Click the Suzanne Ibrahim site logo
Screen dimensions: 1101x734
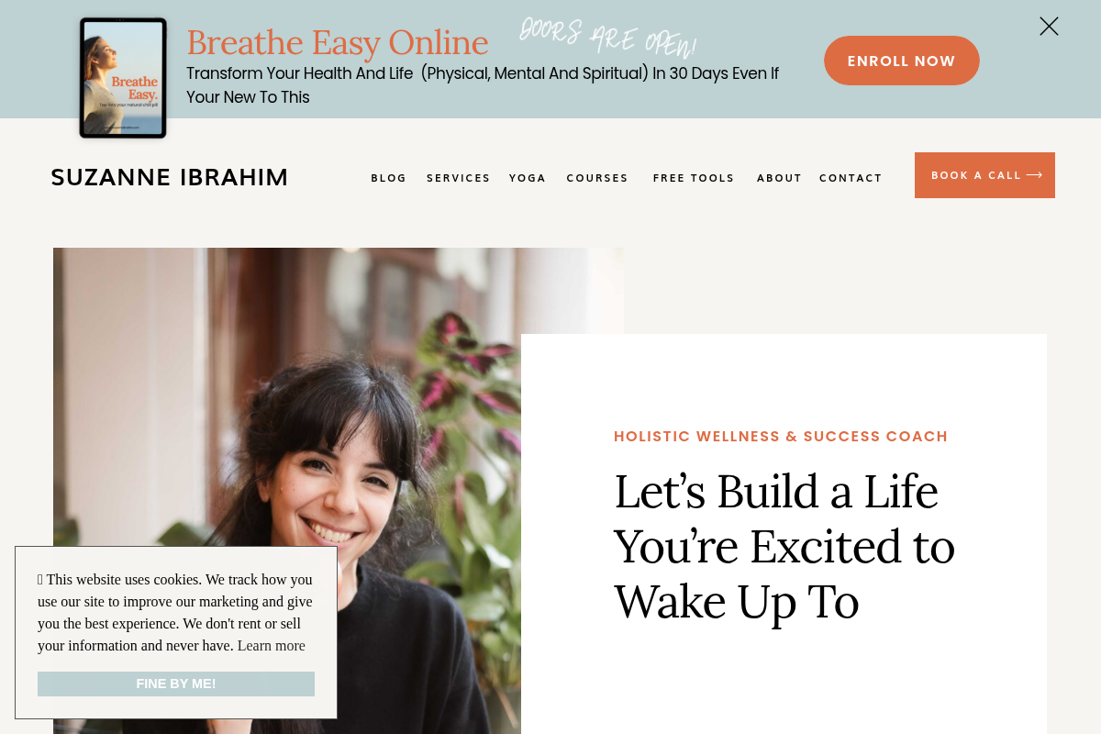[x=170, y=177]
